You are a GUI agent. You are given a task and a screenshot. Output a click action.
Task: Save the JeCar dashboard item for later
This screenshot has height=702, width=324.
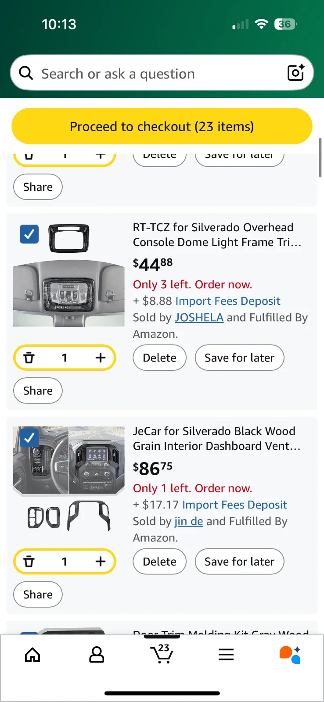(x=239, y=561)
